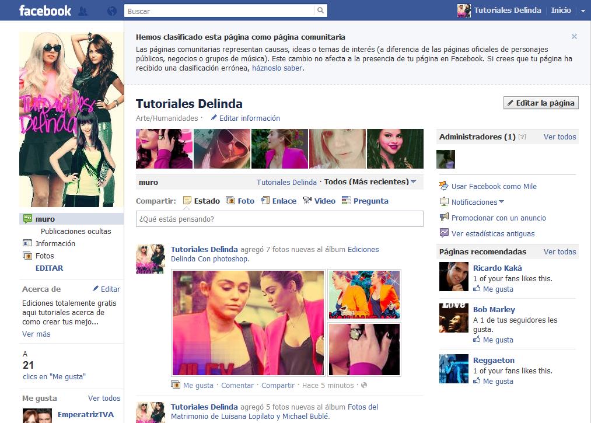Click the Tutoriales Delinda wall filter link
Image resolution: width=591 pixels, height=423 pixels.
click(x=286, y=182)
